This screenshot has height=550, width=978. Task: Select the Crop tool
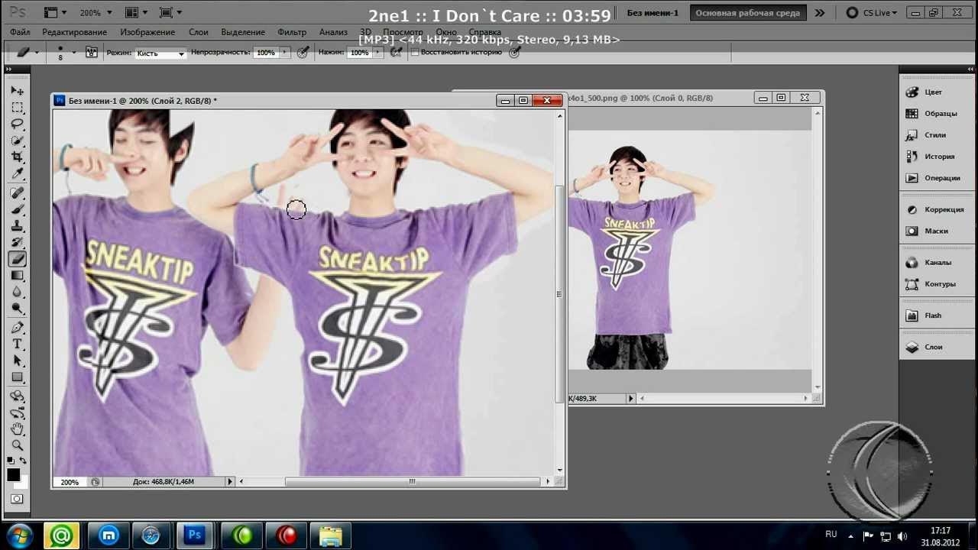17,157
